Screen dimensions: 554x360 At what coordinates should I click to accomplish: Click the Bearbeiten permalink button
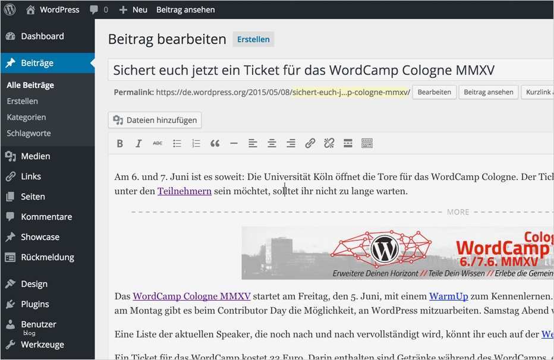pos(435,92)
